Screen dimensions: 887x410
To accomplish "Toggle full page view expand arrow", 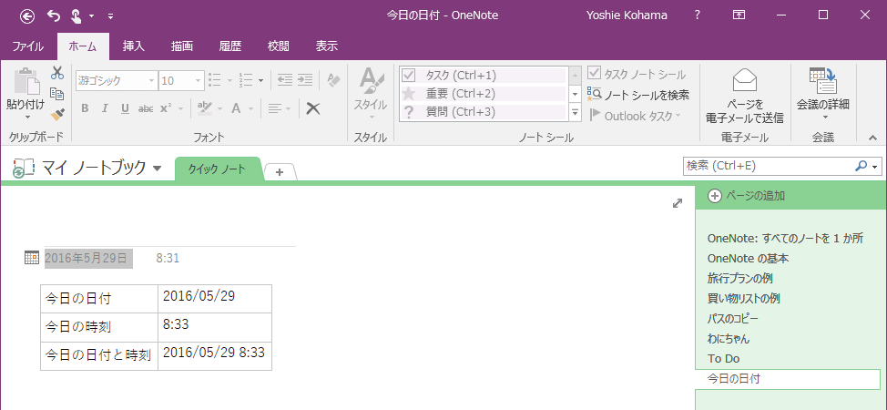I will pyautogui.click(x=678, y=203).
